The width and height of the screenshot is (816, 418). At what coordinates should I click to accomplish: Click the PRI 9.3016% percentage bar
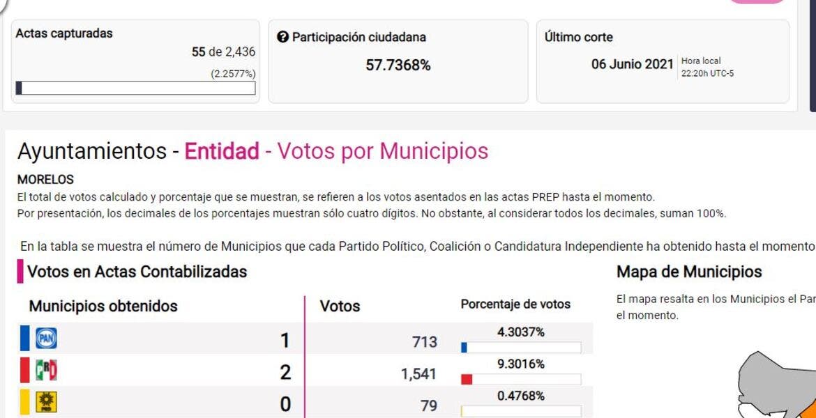(x=520, y=379)
